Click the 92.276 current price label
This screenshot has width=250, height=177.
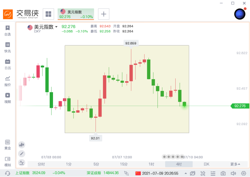point(240,106)
